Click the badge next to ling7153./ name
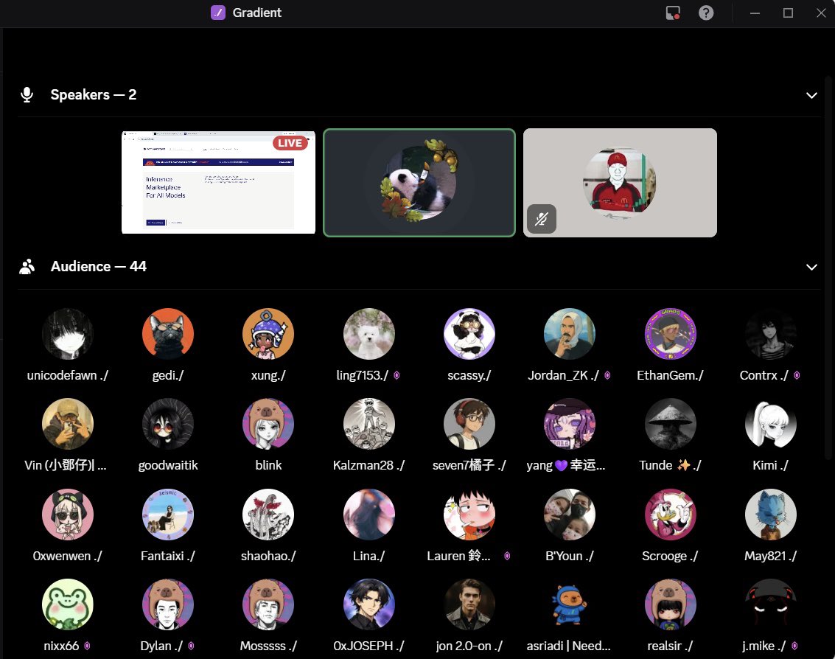 coord(396,376)
